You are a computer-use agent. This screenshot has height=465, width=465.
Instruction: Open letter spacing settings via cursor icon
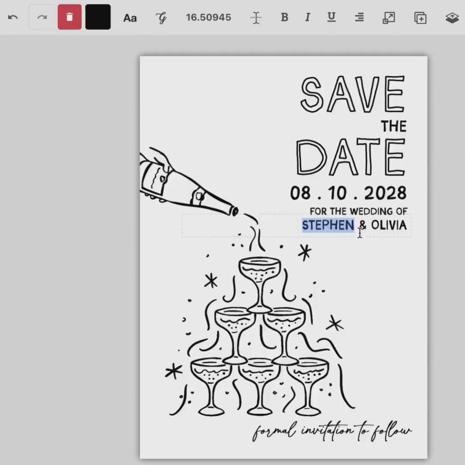pyautogui.click(x=256, y=18)
